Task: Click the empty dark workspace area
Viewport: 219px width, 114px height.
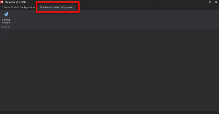Action: pyautogui.click(x=109, y=70)
